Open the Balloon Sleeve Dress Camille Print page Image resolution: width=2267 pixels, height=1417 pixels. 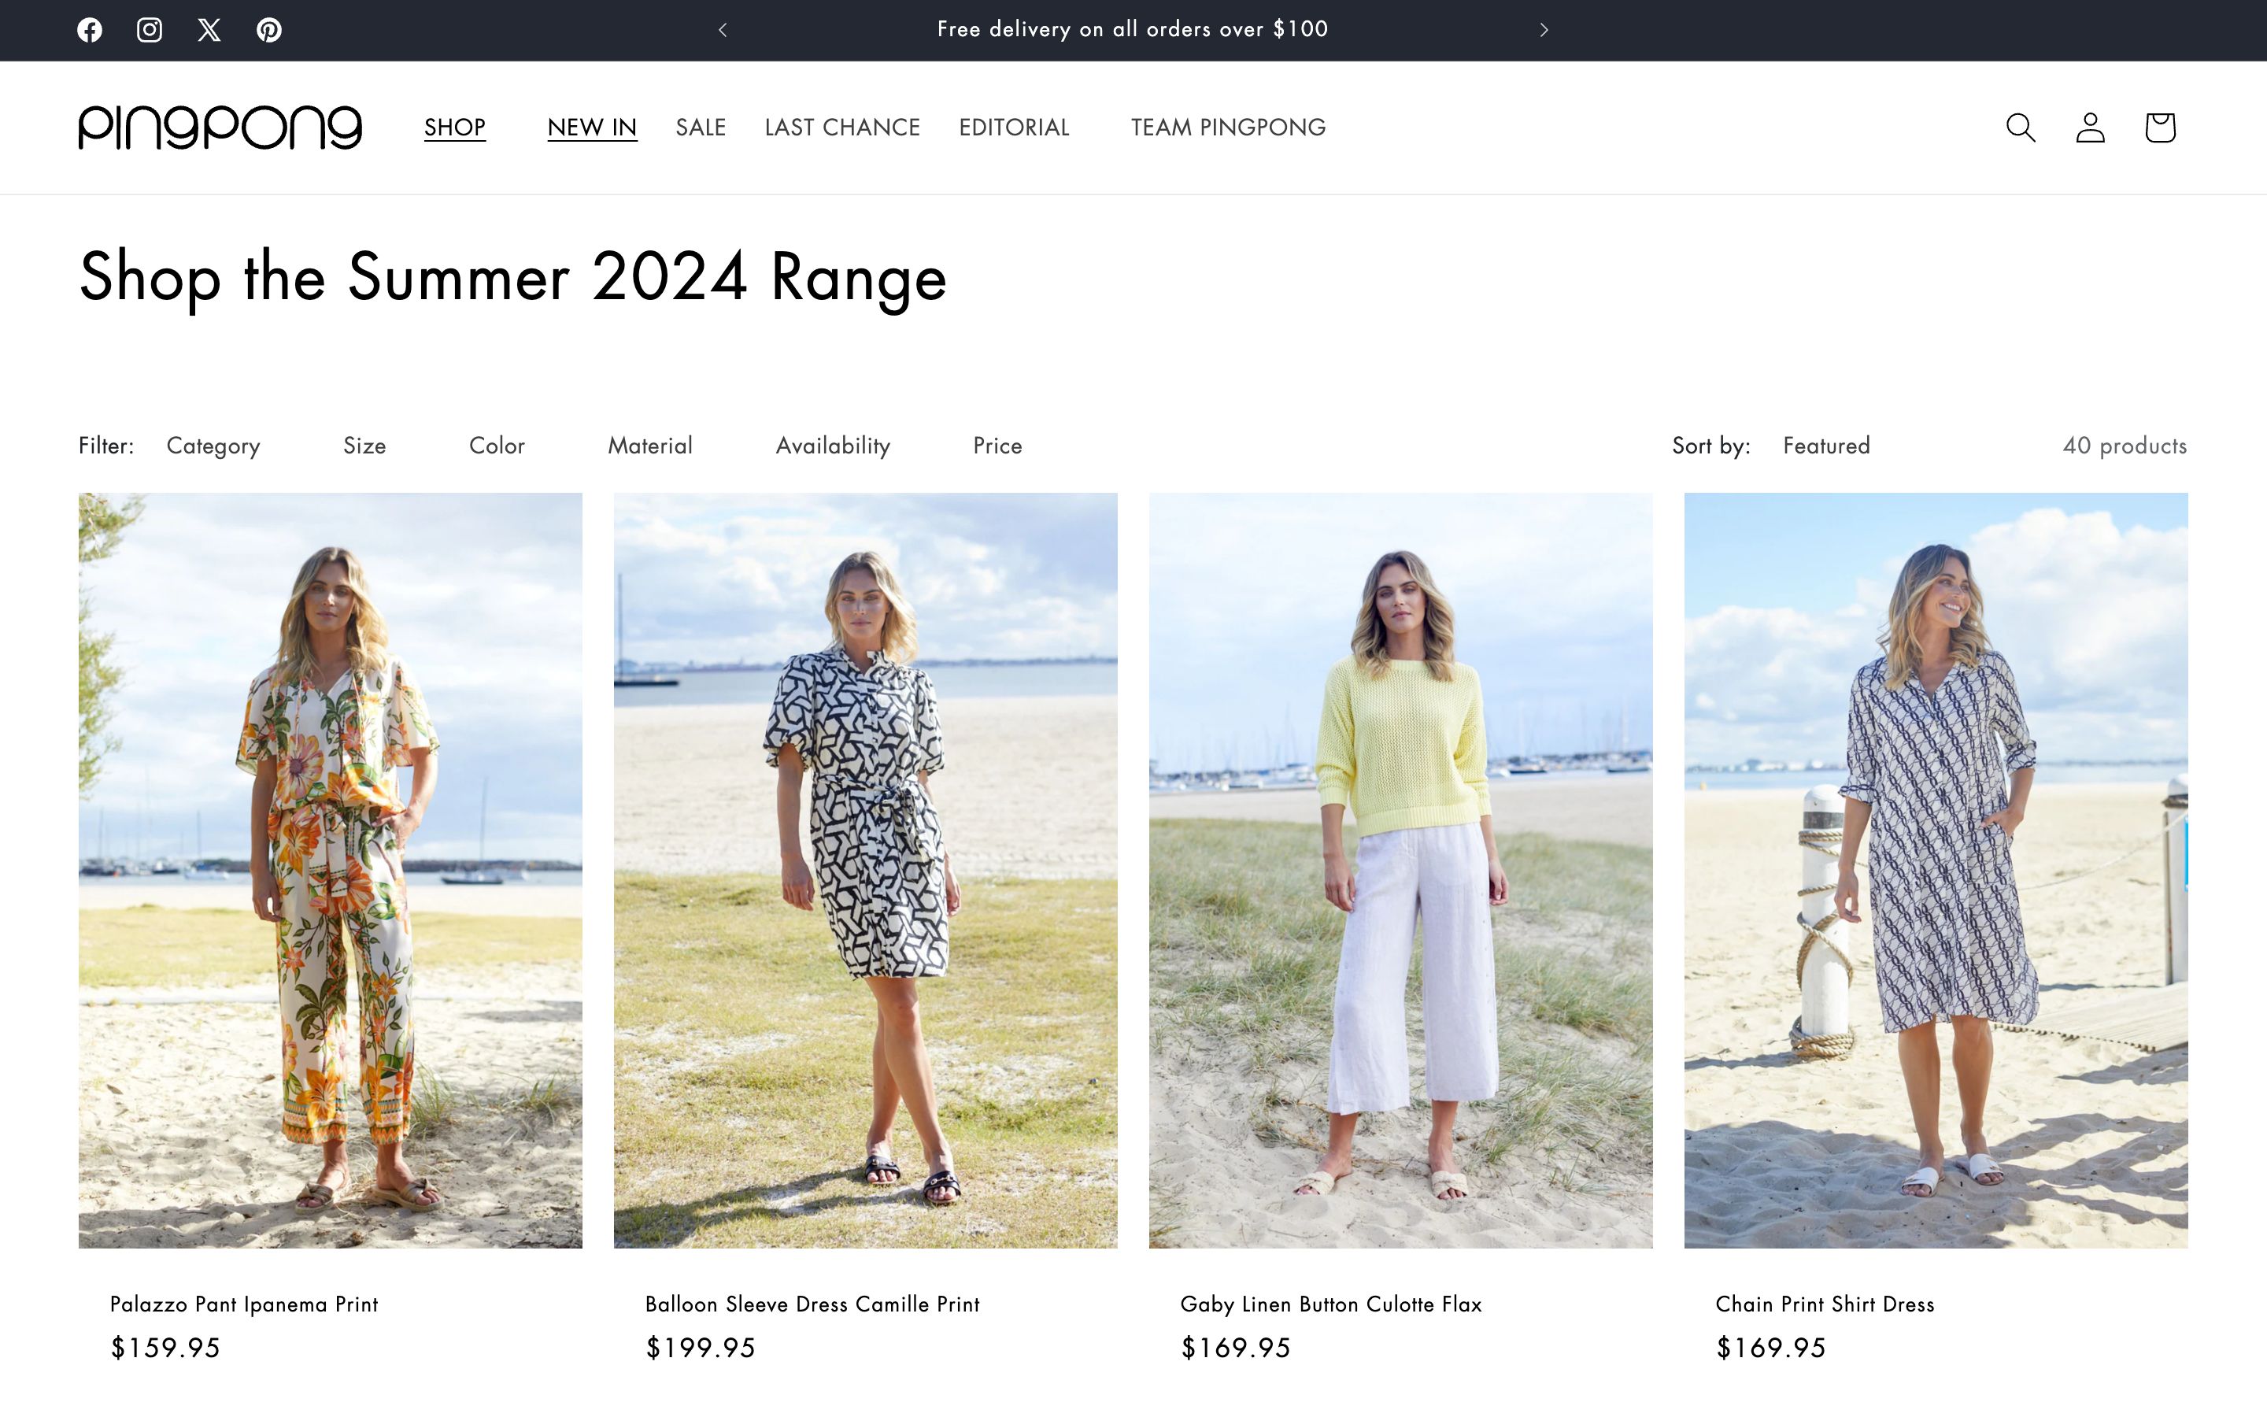tap(812, 1304)
